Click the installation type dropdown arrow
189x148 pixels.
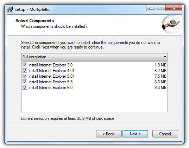[165, 57]
